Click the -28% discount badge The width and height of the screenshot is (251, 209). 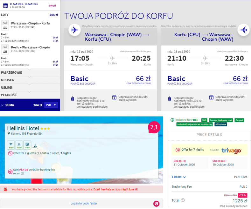coord(243,195)
